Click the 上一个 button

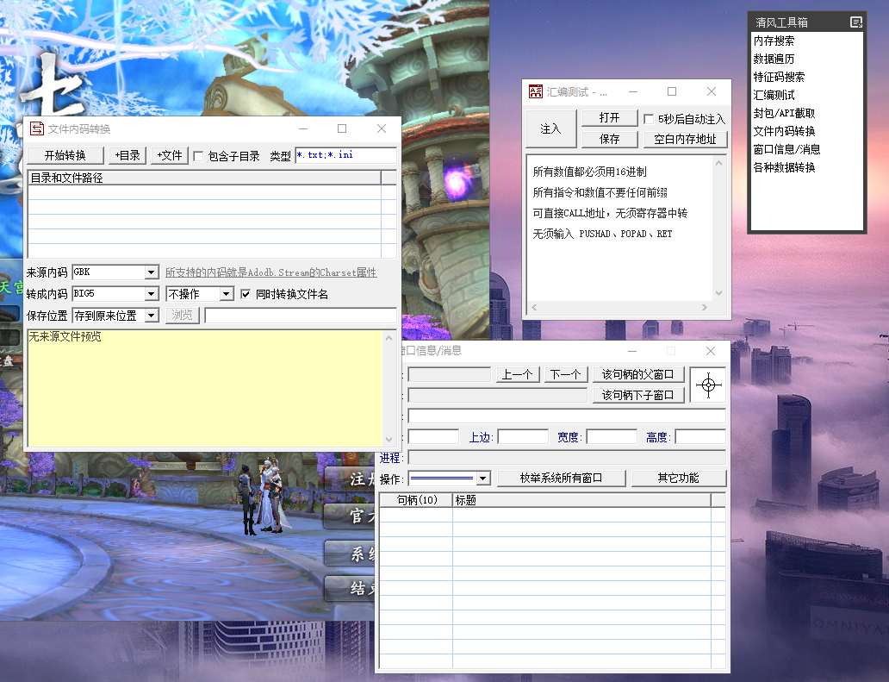[x=517, y=374]
